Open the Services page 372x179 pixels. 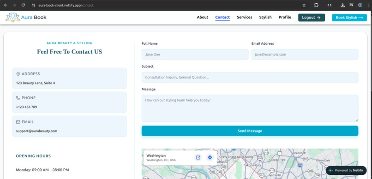click(x=244, y=18)
